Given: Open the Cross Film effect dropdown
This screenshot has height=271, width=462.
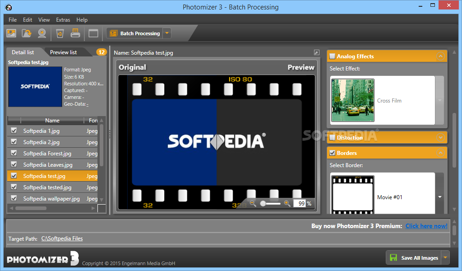Looking at the screenshot, I should pos(439,100).
